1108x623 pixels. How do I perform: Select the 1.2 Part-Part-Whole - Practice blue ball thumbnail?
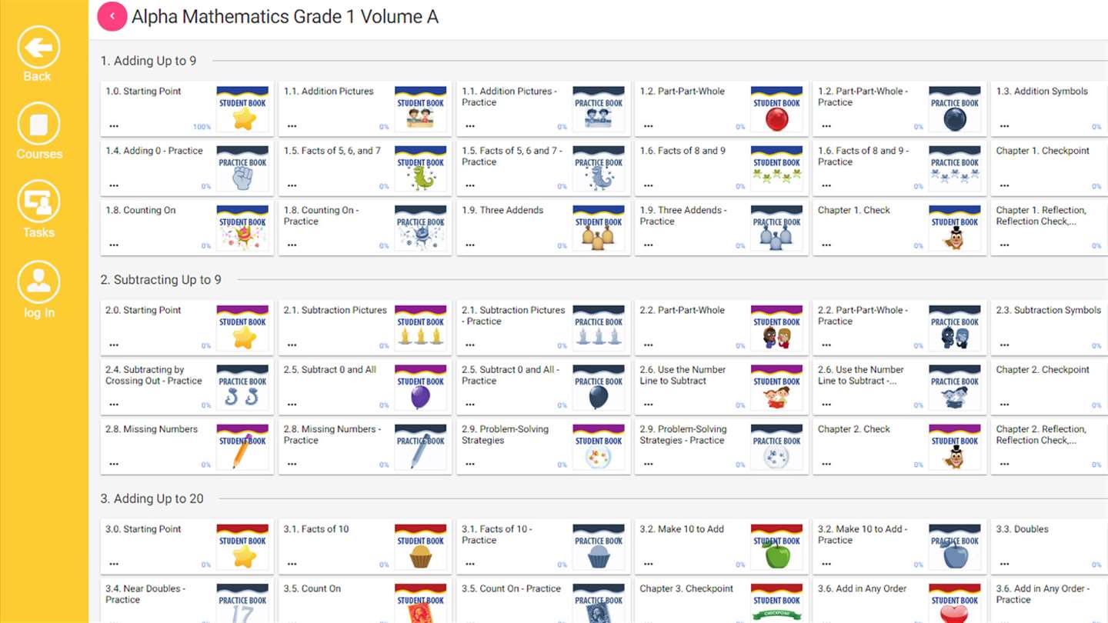[955, 108]
